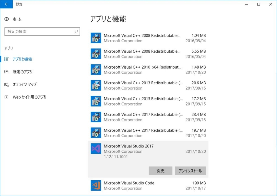Click icon of Visual C++ 2010 x64 Redistributable

click(96, 70)
